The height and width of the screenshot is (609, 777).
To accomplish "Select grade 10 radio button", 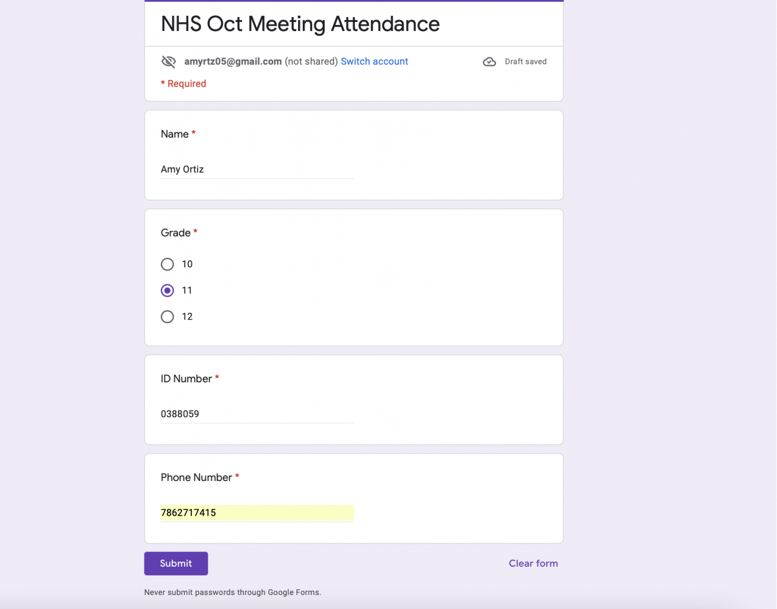I will click(x=168, y=264).
